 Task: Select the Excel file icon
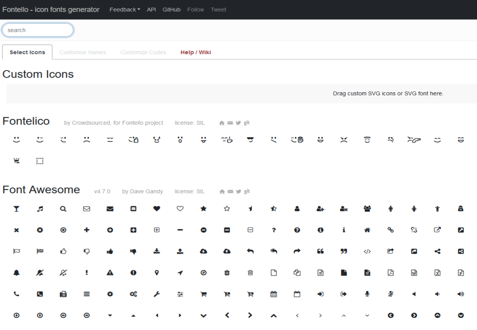pyautogui.click(x=437, y=272)
